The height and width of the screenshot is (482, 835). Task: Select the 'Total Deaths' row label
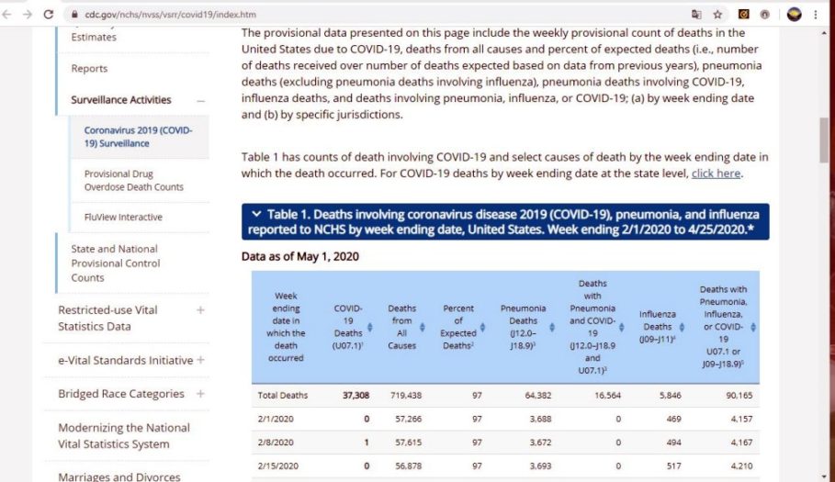283,396
